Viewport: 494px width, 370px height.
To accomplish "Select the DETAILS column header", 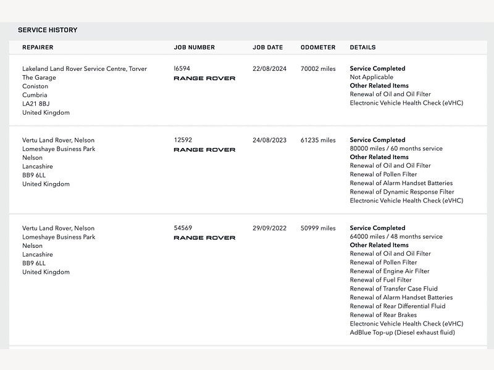I will pos(362,47).
